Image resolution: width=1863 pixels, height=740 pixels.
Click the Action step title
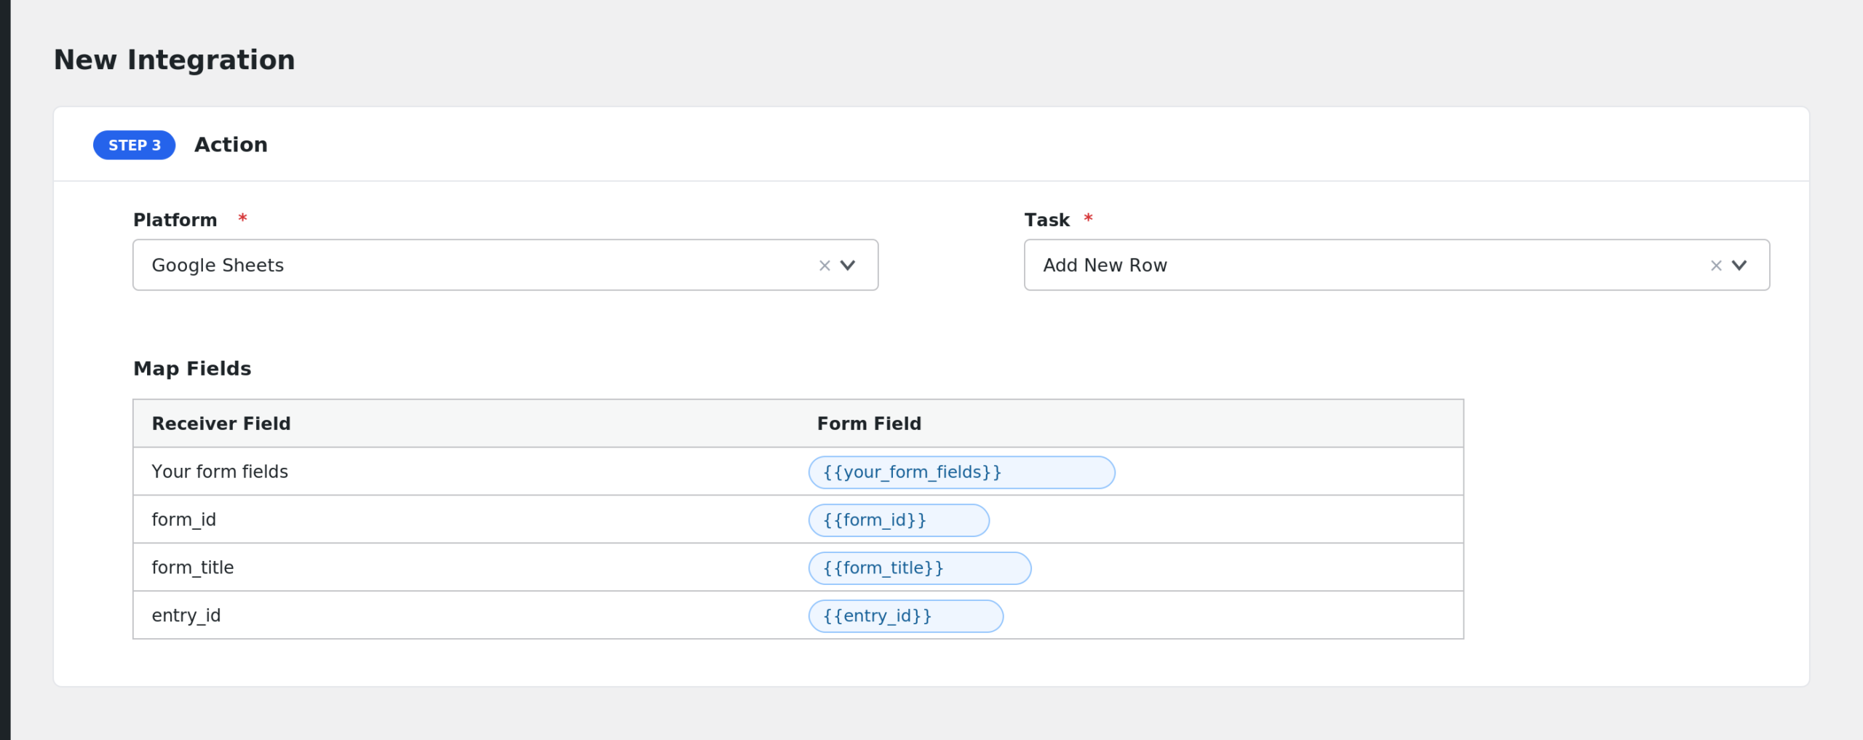231,145
